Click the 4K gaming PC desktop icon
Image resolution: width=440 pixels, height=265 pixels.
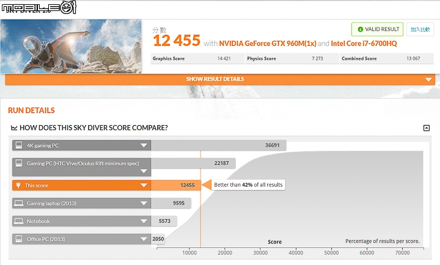tap(19, 145)
